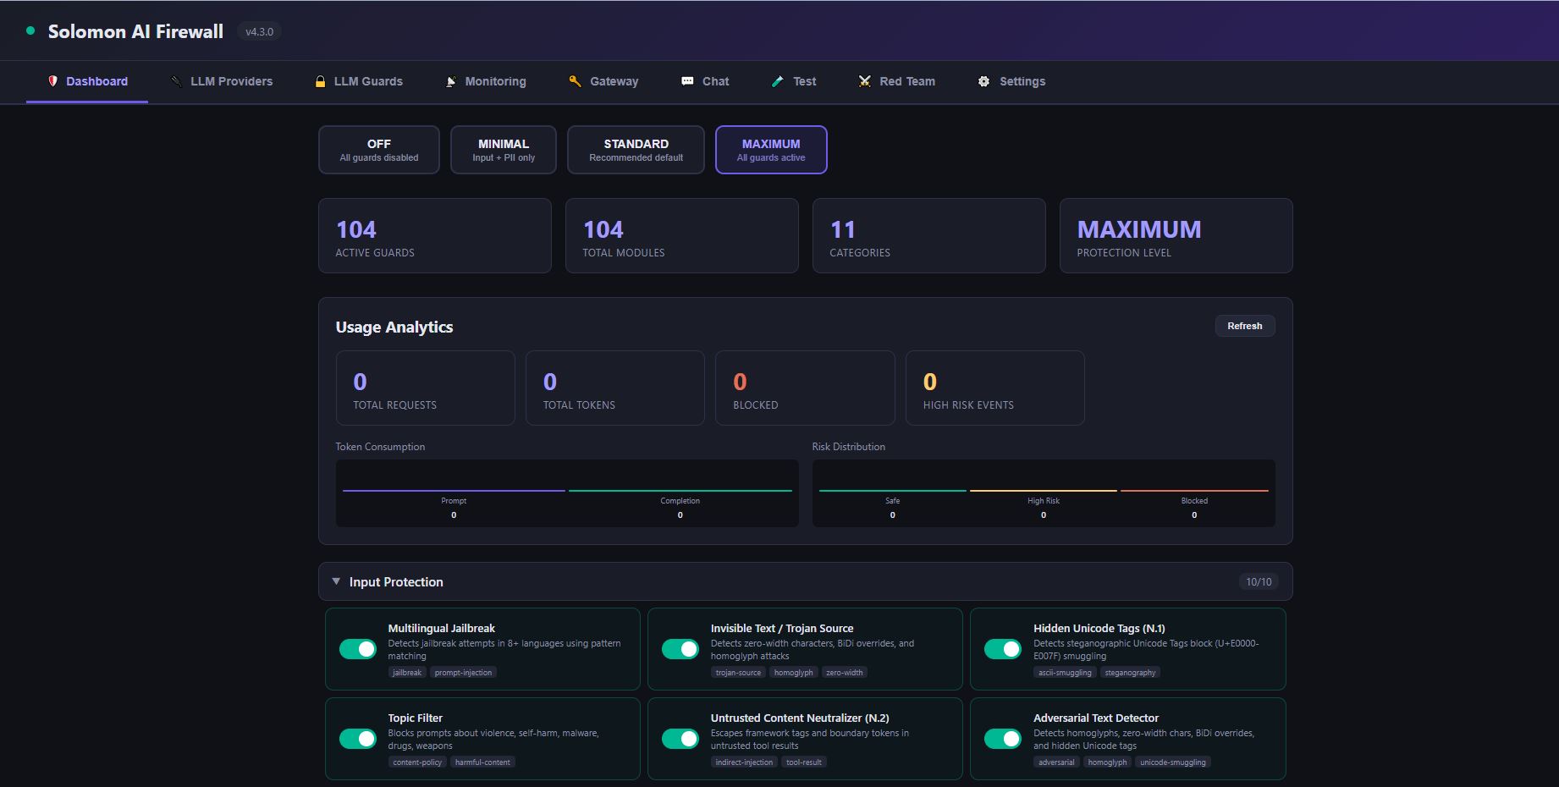1559x787 pixels.
Task: Click the satellite icon beside Monitoring
Action: pos(451,81)
